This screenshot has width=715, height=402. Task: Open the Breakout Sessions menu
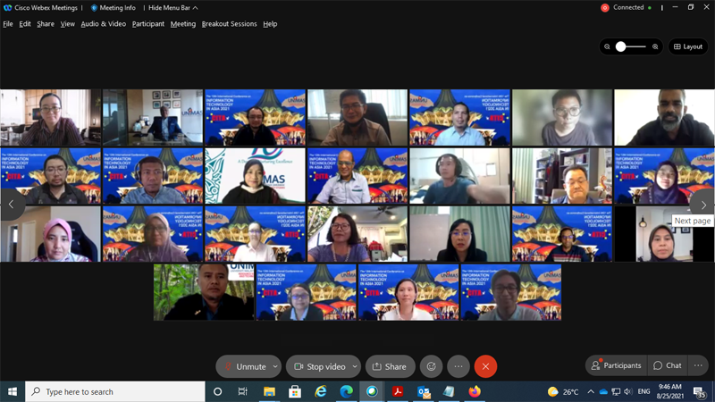click(229, 24)
